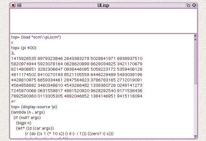The width and height of the screenshot is (206, 141).
Task: Click the "e" output under load command
Action: click(x=12, y=43)
